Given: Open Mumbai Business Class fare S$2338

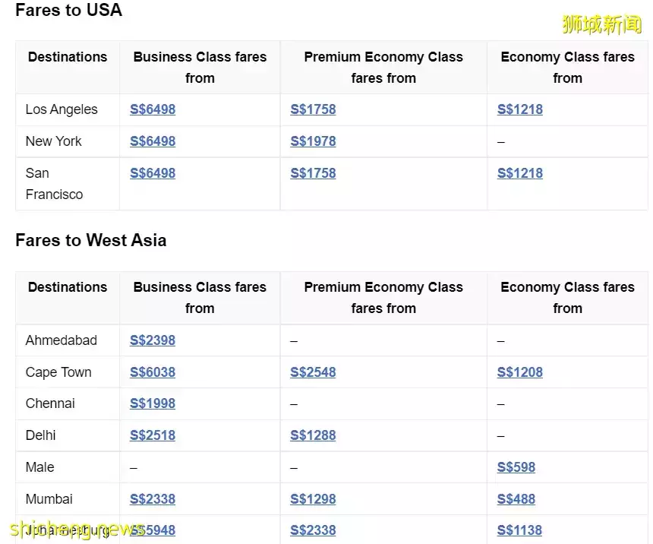Looking at the screenshot, I should 153,499.
